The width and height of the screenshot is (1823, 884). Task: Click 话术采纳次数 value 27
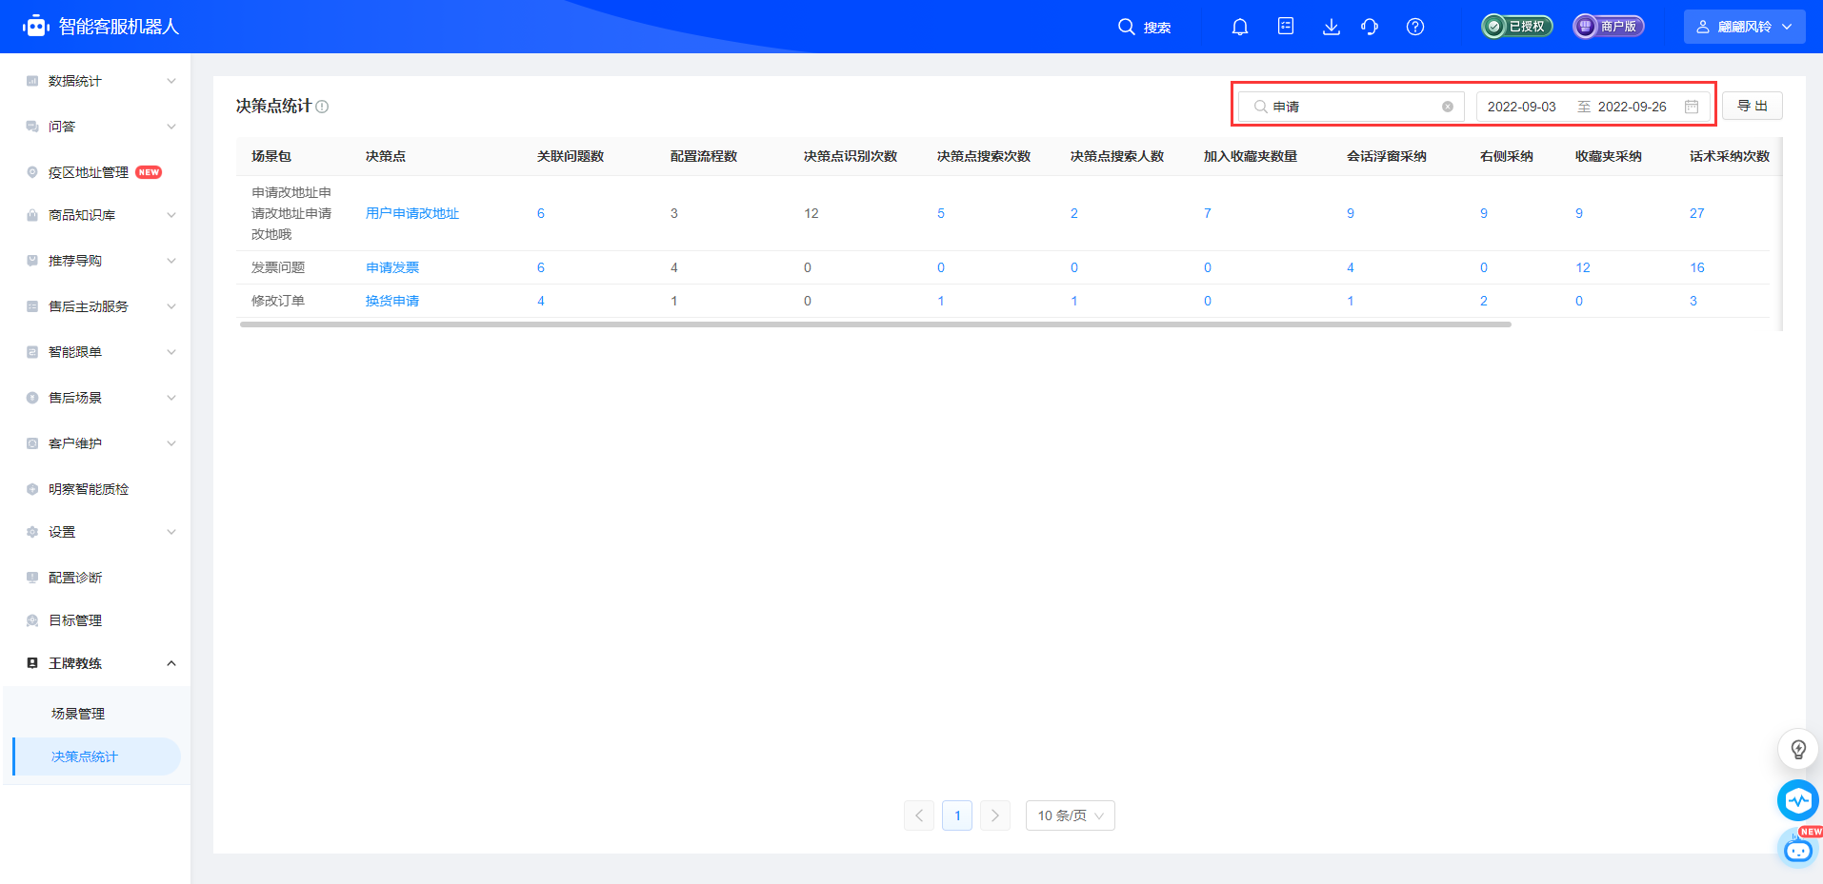tap(1697, 213)
